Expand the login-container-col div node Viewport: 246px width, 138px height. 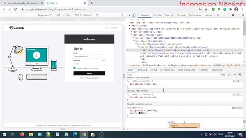click(x=140, y=53)
